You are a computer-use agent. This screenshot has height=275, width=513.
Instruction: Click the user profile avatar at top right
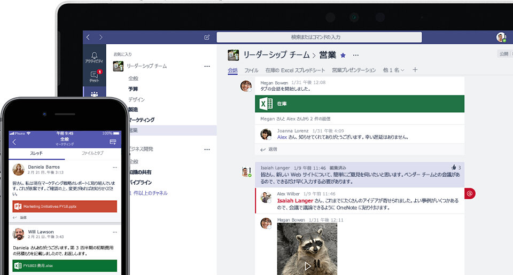[x=501, y=37]
